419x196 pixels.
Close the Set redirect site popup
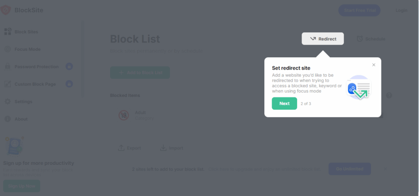[x=374, y=65]
